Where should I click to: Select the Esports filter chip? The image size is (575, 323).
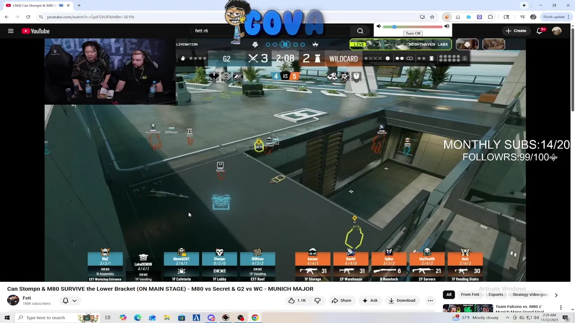click(x=496, y=295)
